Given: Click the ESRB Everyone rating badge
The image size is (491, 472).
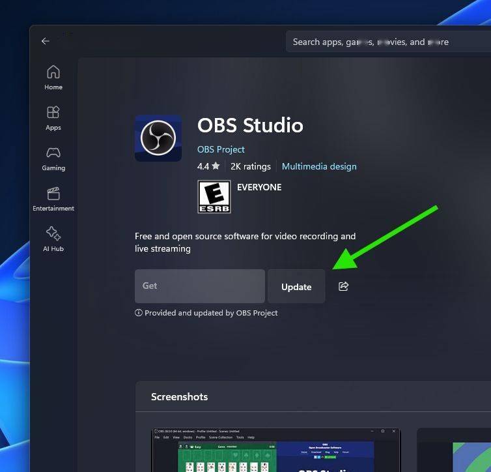Looking at the screenshot, I should [x=214, y=196].
